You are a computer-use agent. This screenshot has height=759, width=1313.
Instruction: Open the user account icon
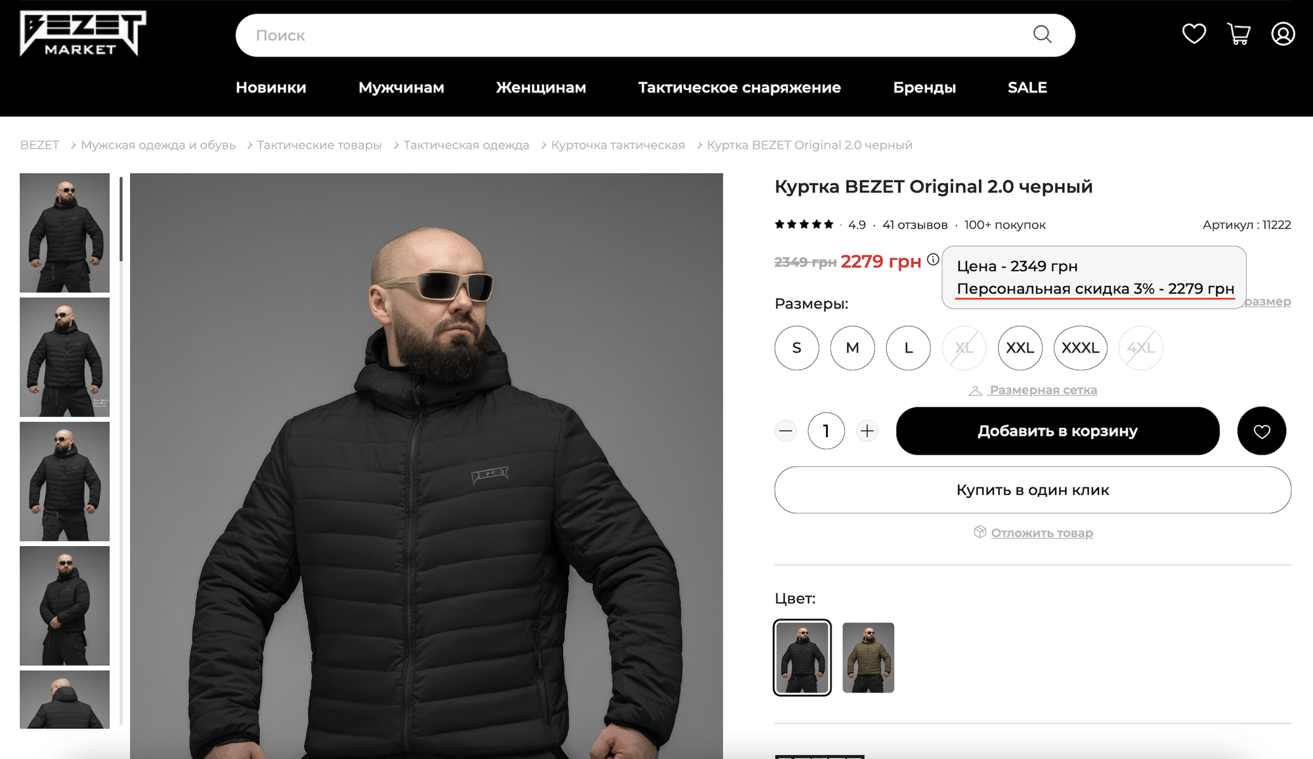click(x=1283, y=33)
